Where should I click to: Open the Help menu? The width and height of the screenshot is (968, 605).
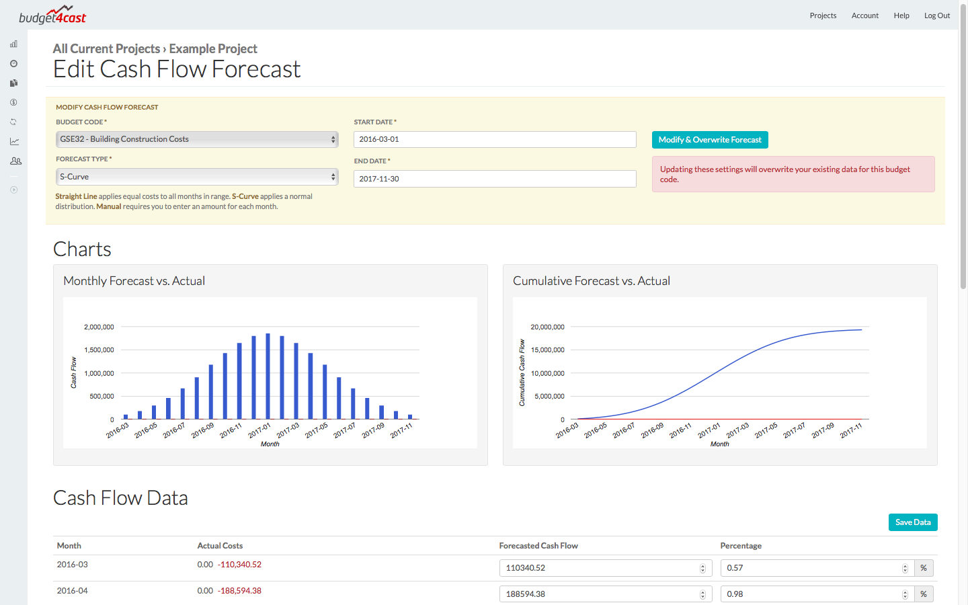click(901, 15)
